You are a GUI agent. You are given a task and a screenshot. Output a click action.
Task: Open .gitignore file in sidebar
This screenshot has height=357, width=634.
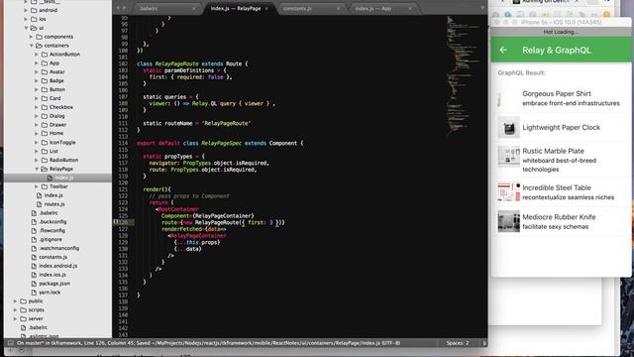click(x=51, y=240)
